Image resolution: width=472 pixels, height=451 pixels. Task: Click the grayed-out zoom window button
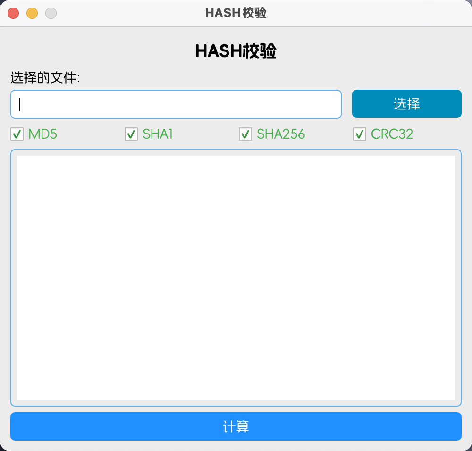51,13
